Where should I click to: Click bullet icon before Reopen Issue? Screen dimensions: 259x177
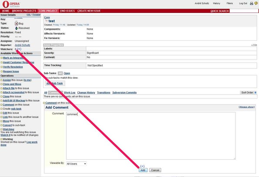(1, 72)
